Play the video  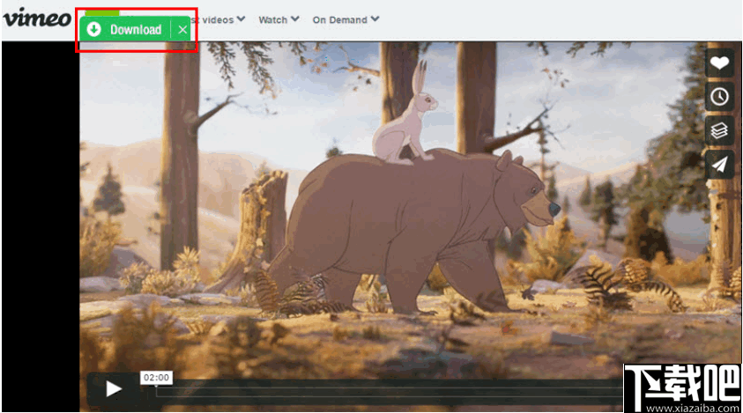pos(113,389)
